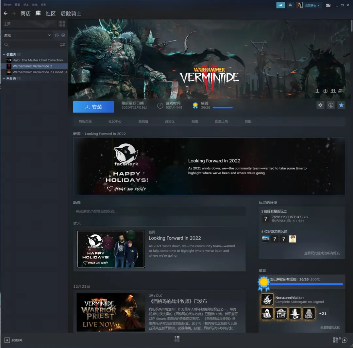This screenshot has height=348, width=353.
Task: Click the 主页 home bar
Action: [x=29, y=24]
